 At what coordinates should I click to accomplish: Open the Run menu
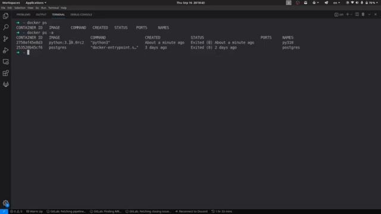[43, 8]
